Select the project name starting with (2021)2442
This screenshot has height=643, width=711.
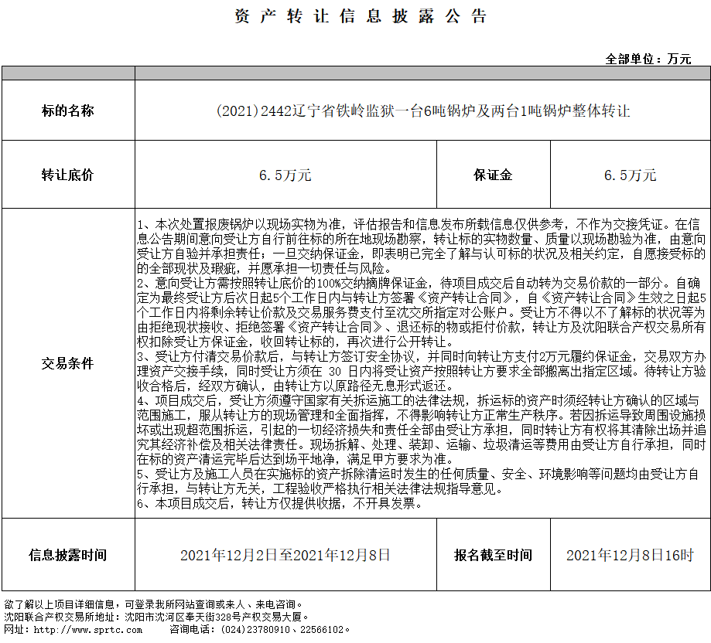coord(422,111)
